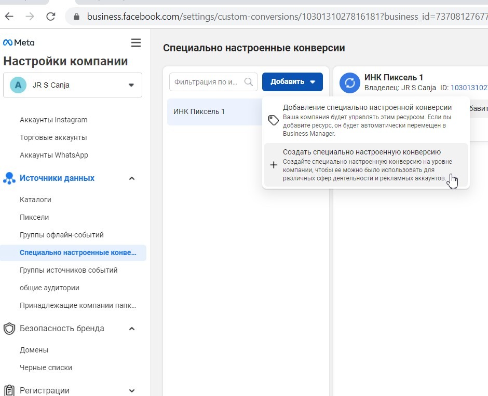Open Черные списки
The width and height of the screenshot is (488, 396).
click(x=46, y=367)
